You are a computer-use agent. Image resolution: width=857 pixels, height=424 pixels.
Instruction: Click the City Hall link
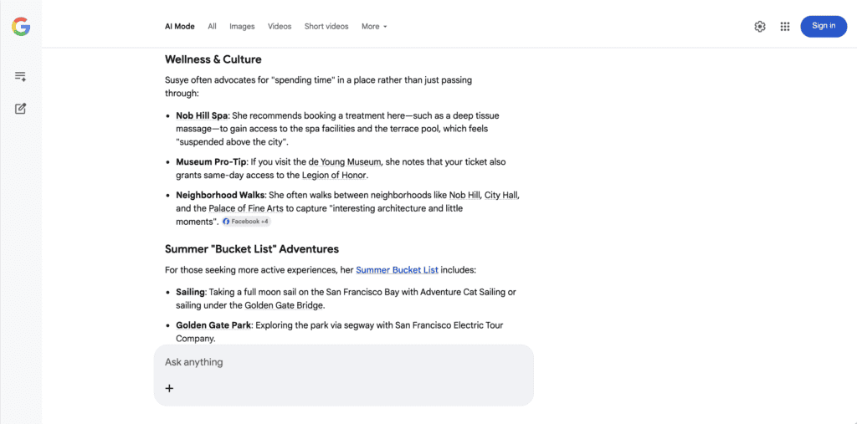click(x=500, y=195)
